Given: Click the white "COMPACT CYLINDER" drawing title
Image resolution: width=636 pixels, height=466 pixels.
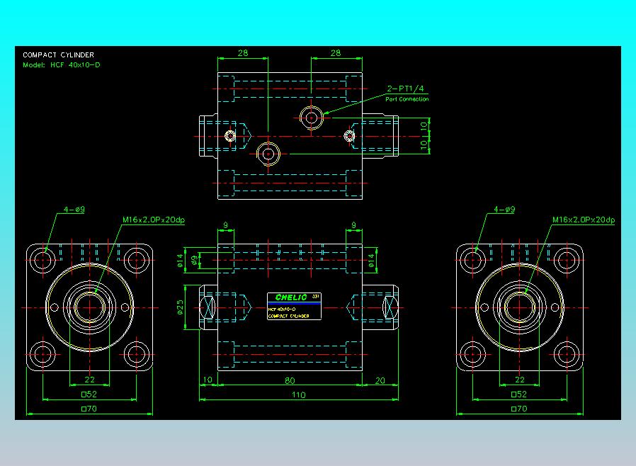Looking at the screenshot, I should tap(58, 55).
